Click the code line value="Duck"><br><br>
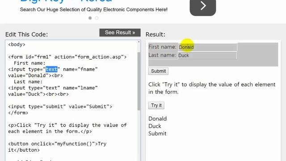Viewport: 286px width, 161px height. (38, 94)
